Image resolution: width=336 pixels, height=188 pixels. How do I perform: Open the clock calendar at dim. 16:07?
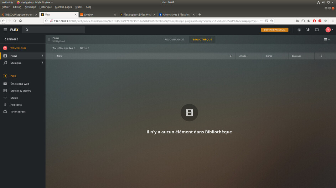(x=168, y=2)
